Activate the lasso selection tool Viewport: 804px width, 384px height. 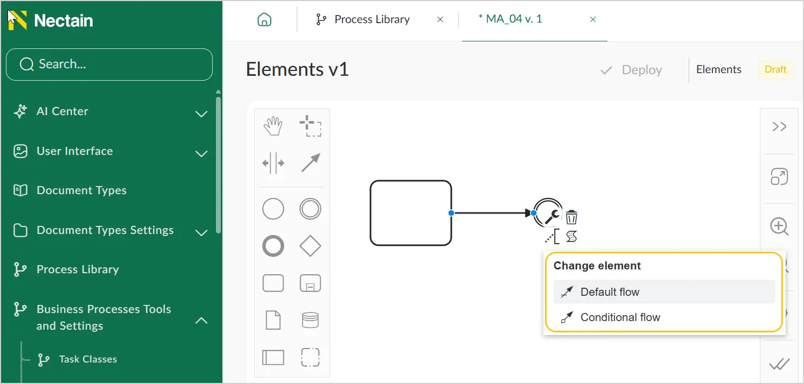point(310,127)
